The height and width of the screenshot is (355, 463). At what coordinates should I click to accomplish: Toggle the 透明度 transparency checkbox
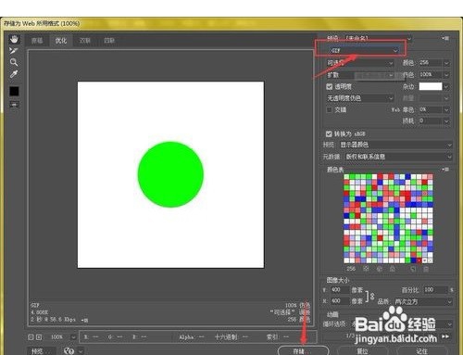click(x=330, y=87)
